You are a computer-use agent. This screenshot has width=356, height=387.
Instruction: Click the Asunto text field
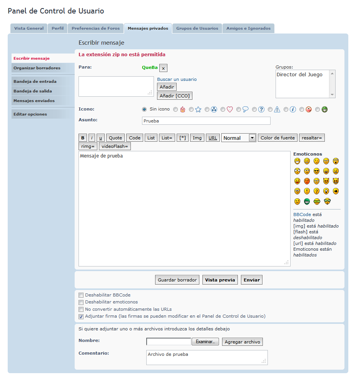tap(206, 121)
